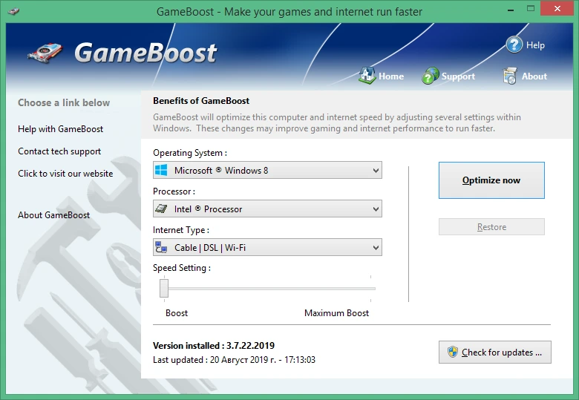The width and height of the screenshot is (579, 400).
Task: Click the Boost label under the slider
Action: [177, 313]
